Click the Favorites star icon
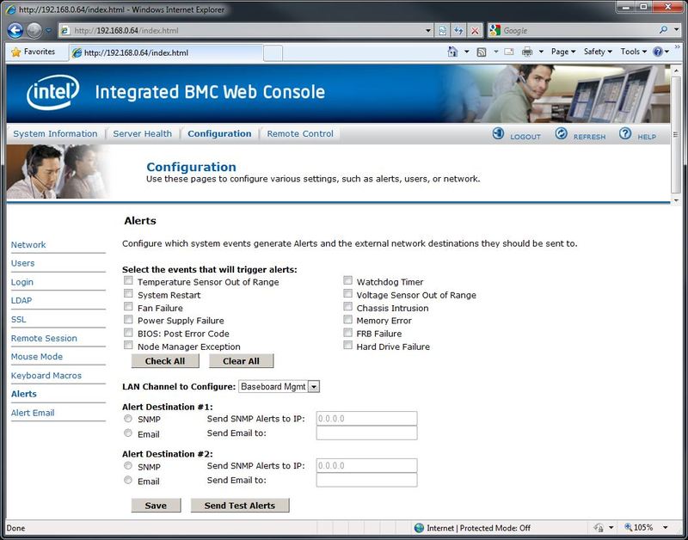Viewport: 688px width, 540px height. [15, 52]
